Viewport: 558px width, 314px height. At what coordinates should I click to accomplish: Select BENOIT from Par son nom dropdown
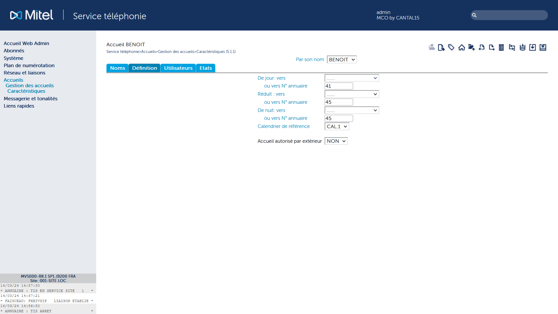341,59
